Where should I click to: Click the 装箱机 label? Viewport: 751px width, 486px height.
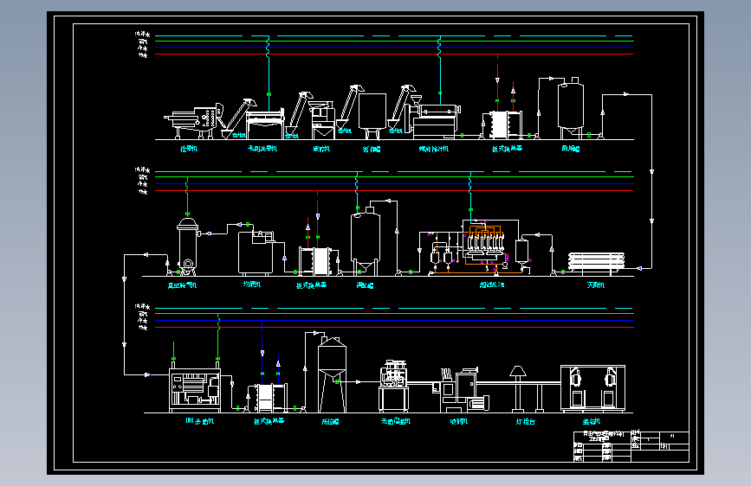tap(592, 421)
